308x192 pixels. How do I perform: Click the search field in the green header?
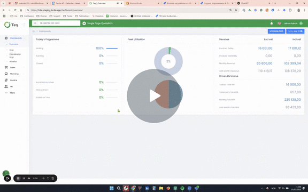pyautogui.click(x=56, y=23)
